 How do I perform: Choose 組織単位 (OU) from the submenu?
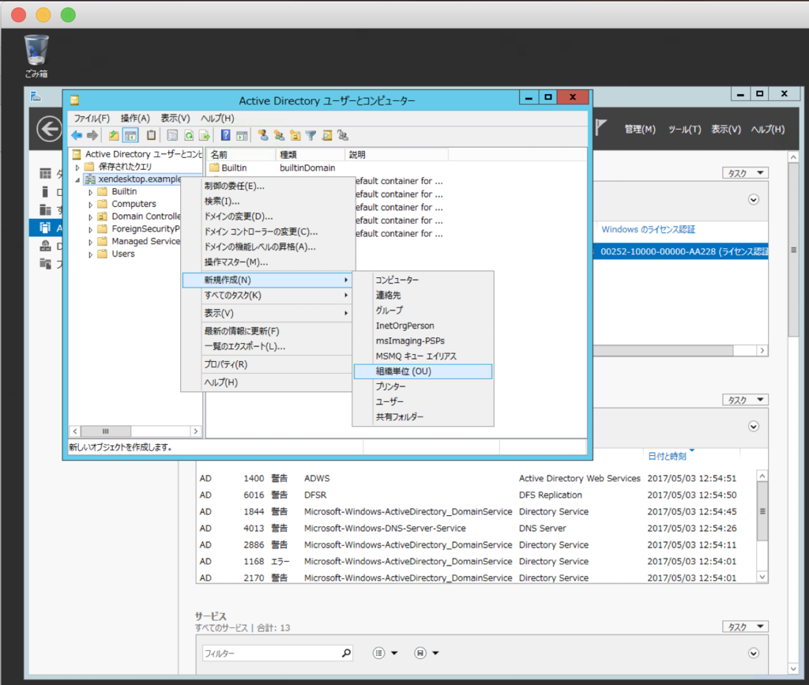[423, 371]
